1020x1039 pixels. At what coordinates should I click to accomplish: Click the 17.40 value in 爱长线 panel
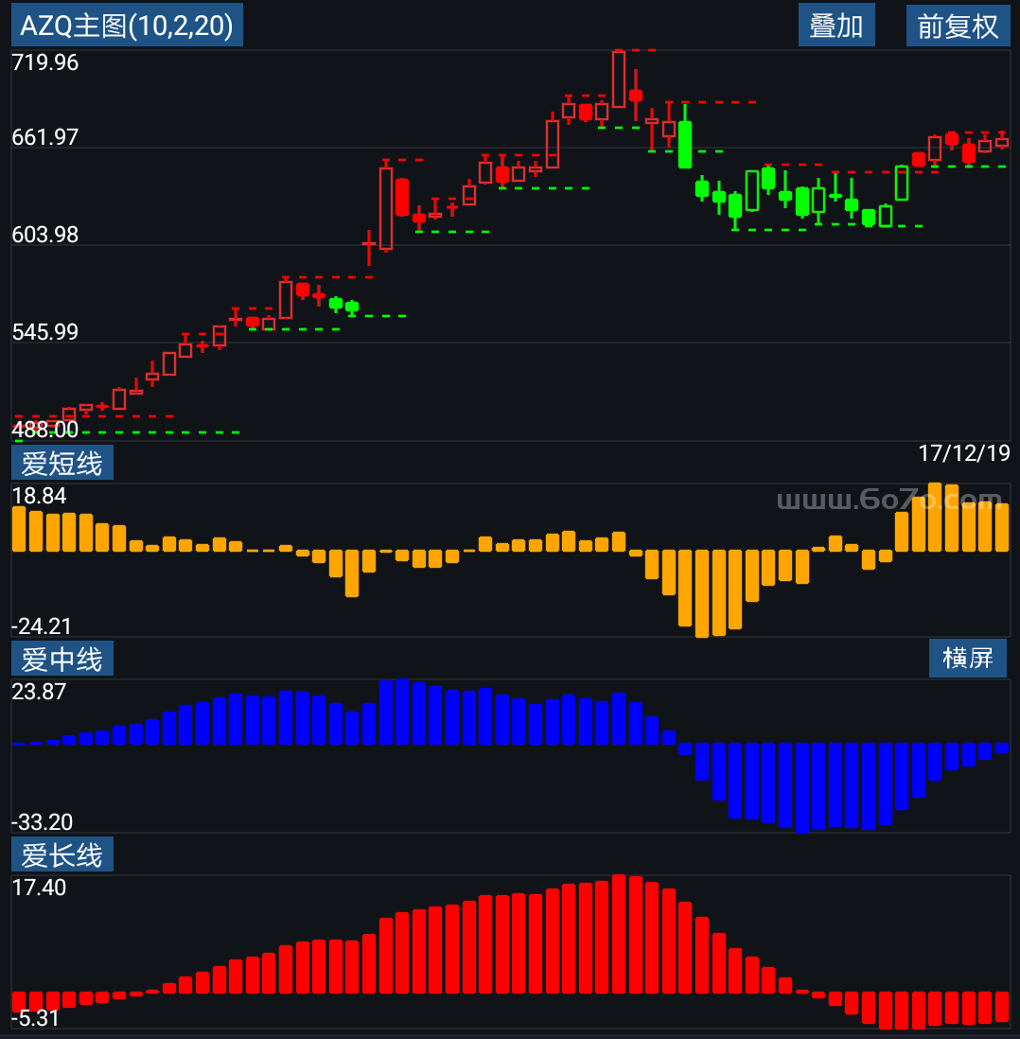pyautogui.click(x=40, y=888)
